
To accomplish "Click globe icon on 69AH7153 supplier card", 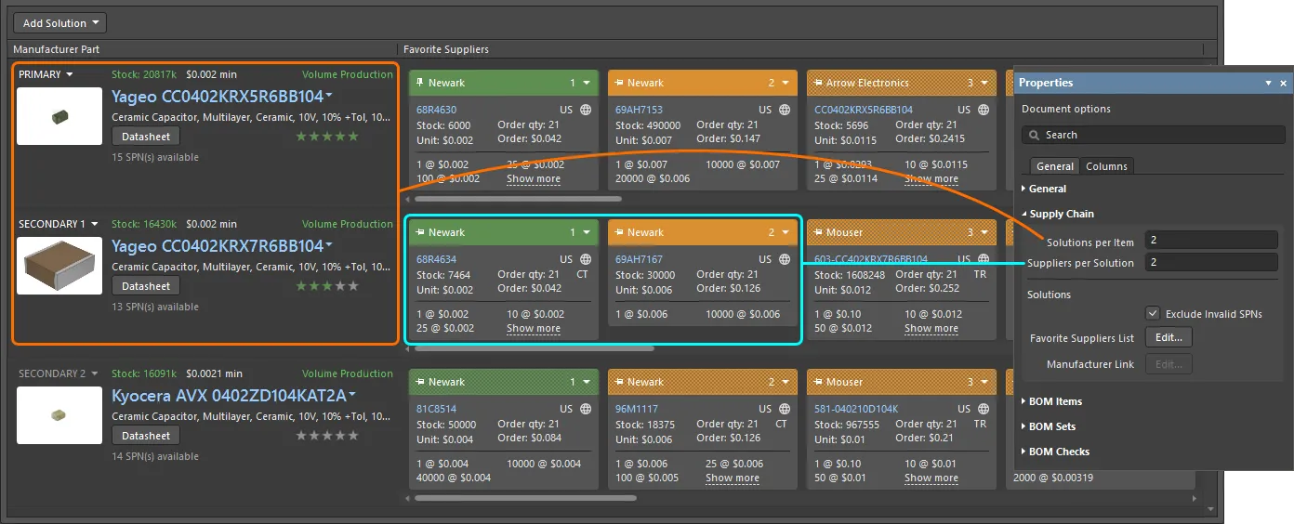I will pyautogui.click(x=785, y=110).
